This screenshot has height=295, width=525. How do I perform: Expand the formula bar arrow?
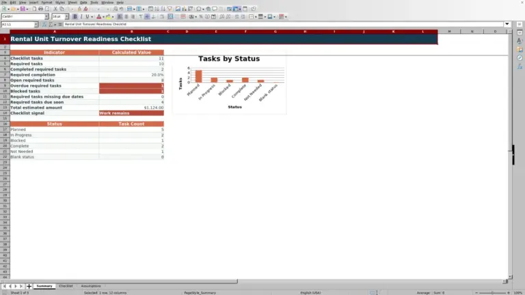507,24
